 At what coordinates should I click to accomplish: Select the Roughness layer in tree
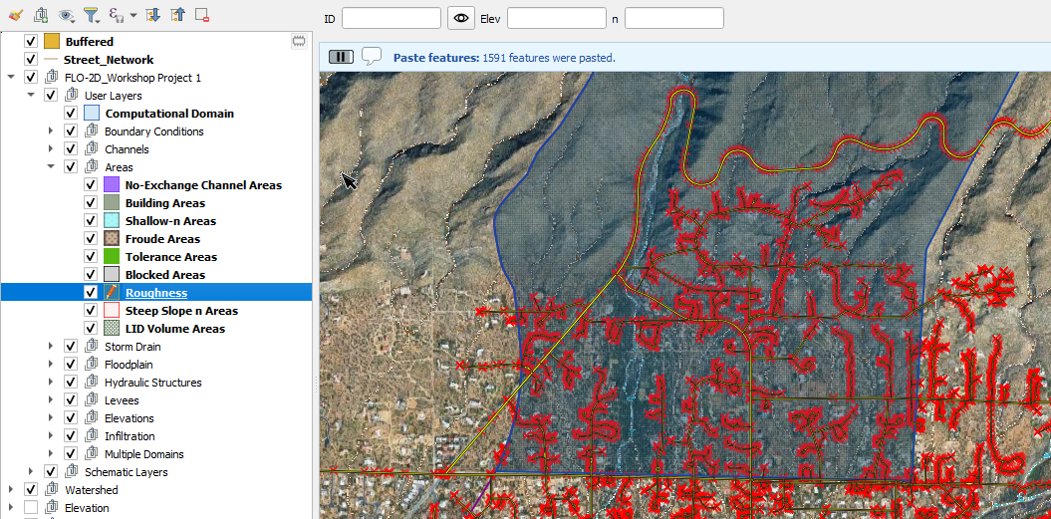click(x=155, y=293)
